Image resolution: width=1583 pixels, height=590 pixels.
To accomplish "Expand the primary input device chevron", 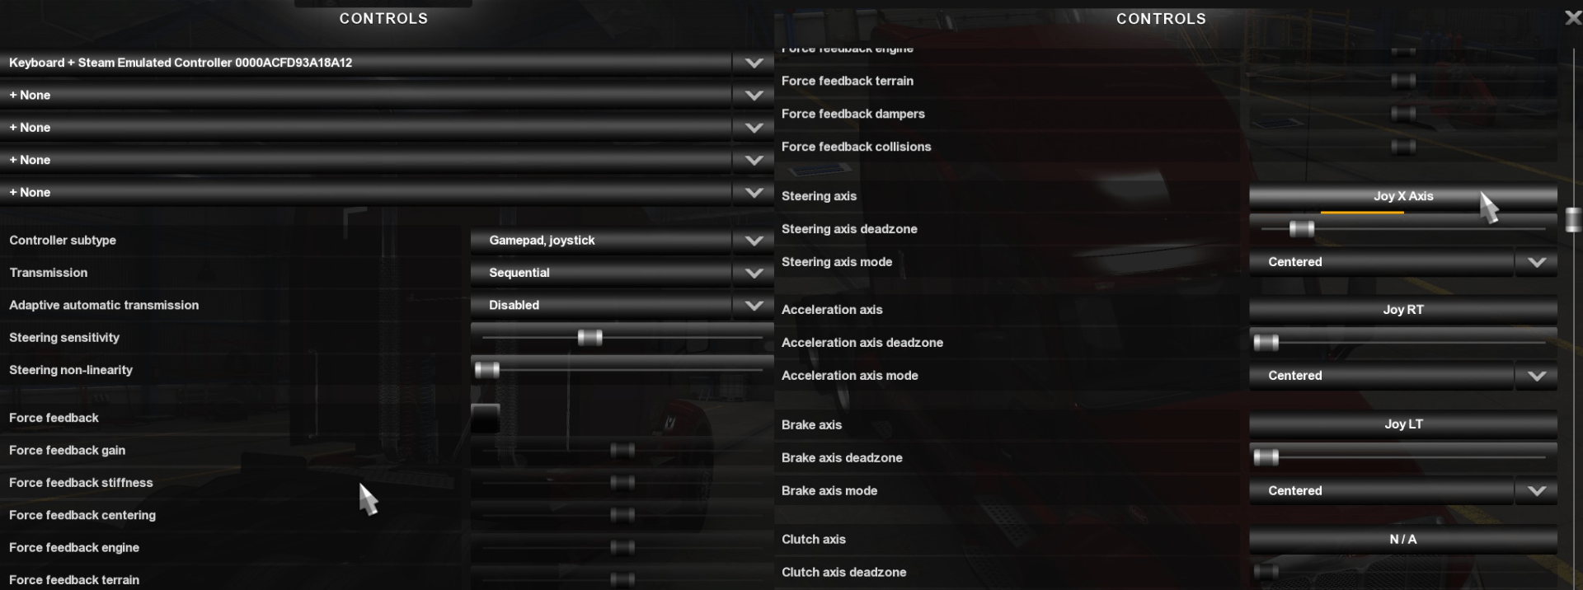I will tap(754, 63).
